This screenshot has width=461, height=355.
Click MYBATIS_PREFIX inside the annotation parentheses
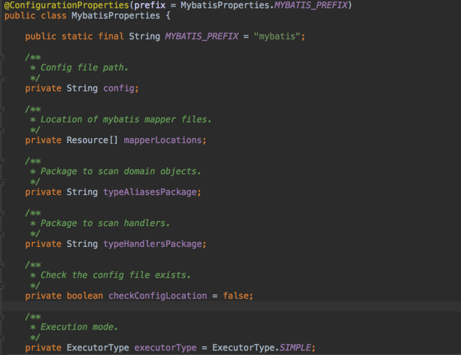(x=311, y=5)
